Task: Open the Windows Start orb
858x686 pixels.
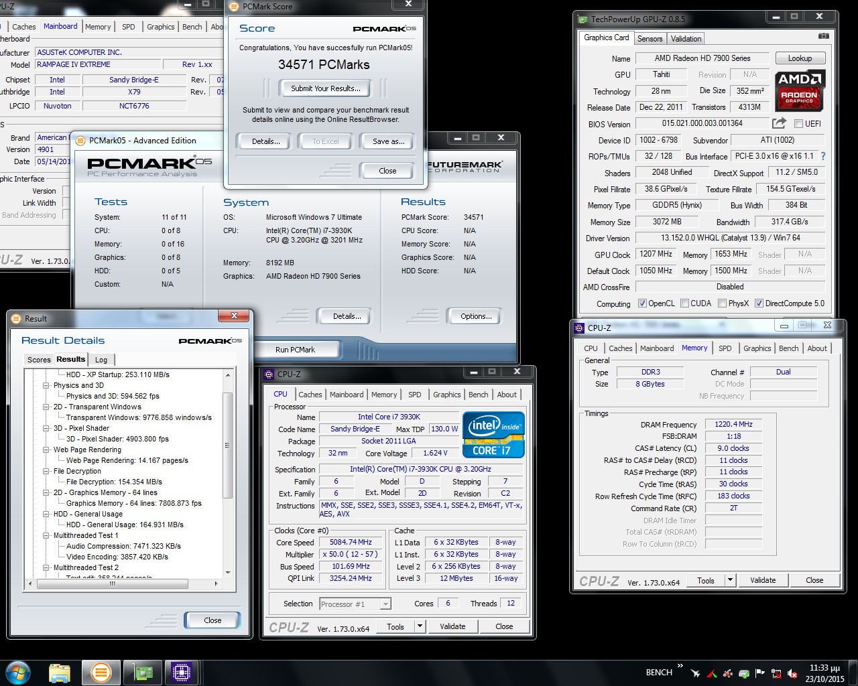Action: pos(17,672)
